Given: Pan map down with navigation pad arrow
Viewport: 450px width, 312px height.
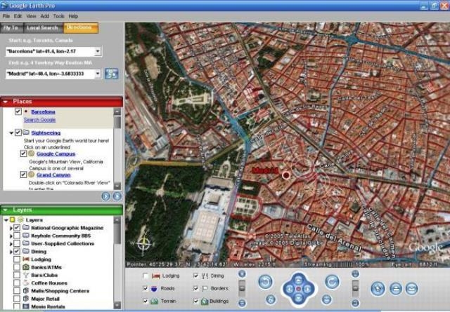Looking at the screenshot, I should [x=298, y=299].
